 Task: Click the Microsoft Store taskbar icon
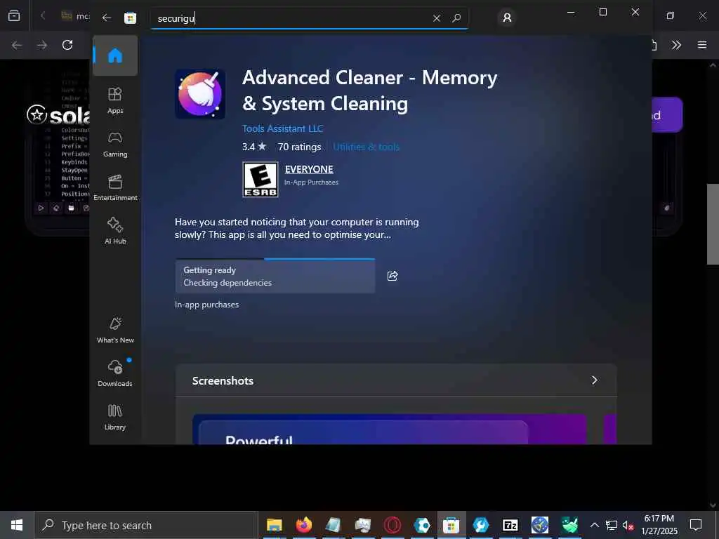tap(451, 525)
